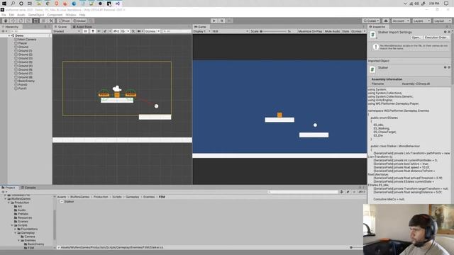This screenshot has width=454, height=255.
Task: Select the Scale tool in Unity toolbar
Action: point(28,21)
